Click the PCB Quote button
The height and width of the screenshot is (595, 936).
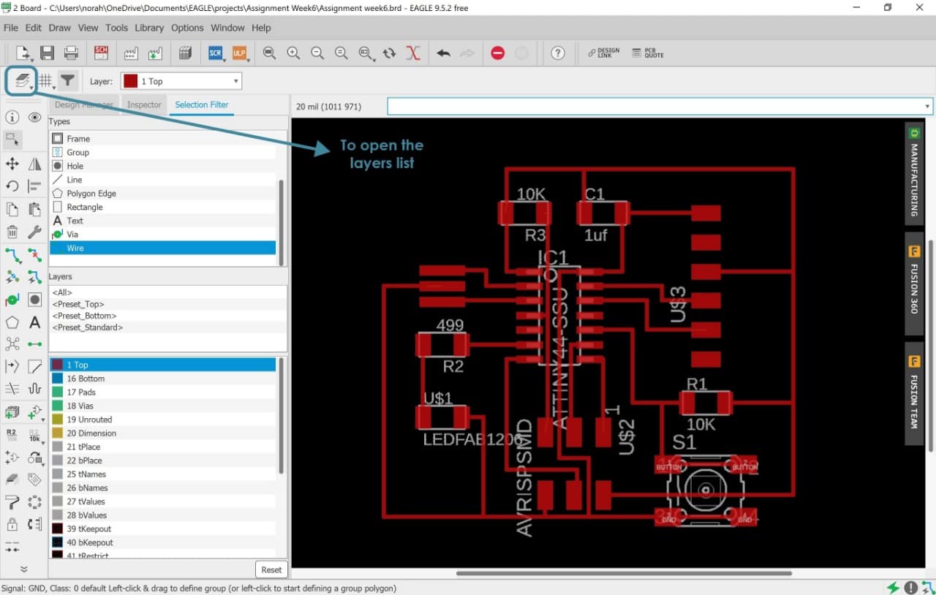click(648, 53)
